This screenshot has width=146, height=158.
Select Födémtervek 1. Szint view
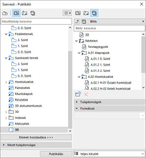[23, 46]
